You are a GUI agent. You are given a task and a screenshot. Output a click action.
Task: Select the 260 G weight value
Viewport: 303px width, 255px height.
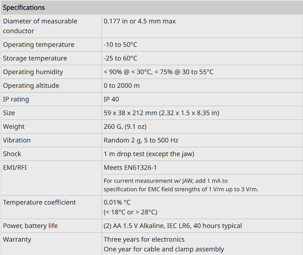125,127
